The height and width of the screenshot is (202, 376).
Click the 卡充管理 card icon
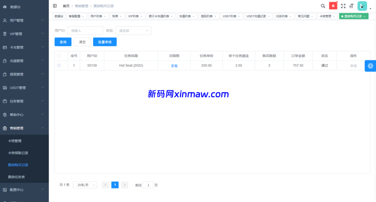click(x=5, y=47)
